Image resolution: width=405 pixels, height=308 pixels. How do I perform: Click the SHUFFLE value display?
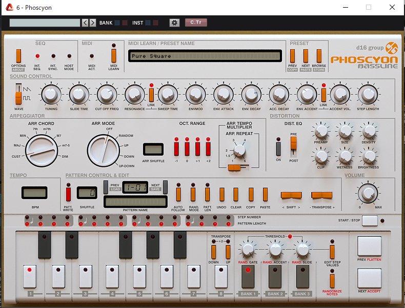[87, 192]
